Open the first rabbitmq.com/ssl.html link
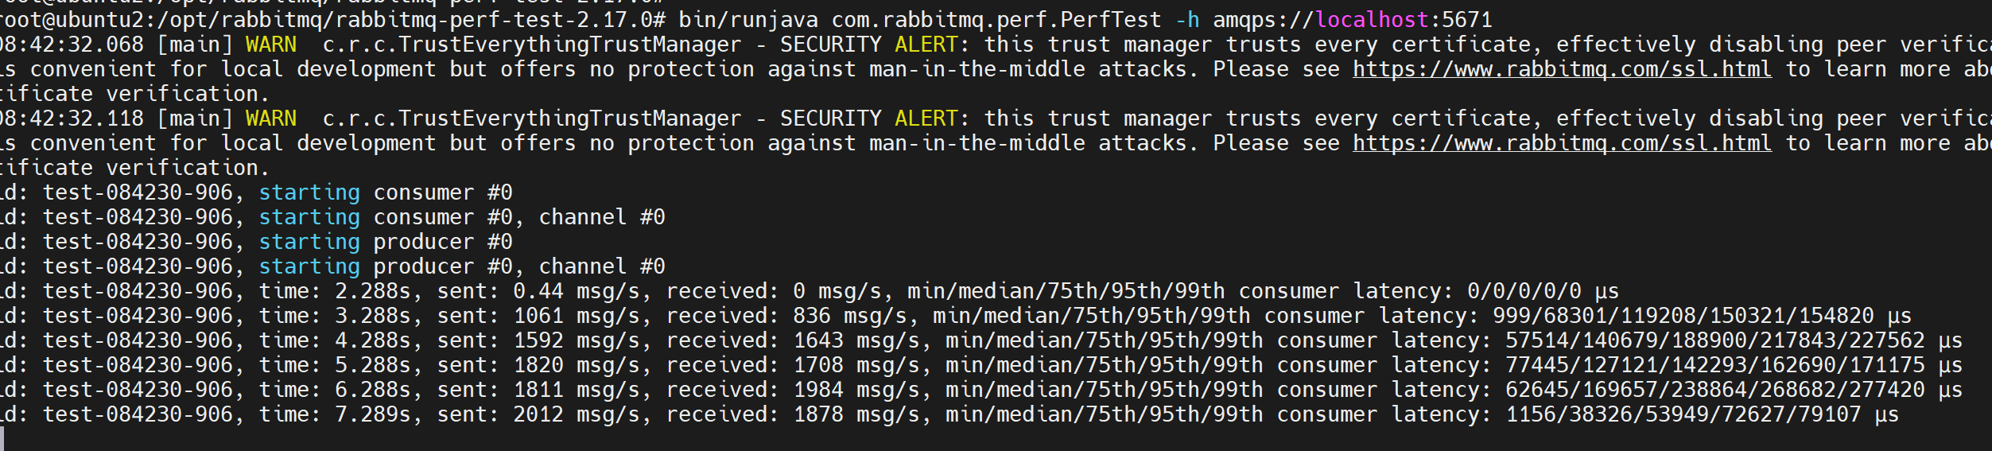Screen dimensions: 1992x451 (1562, 69)
